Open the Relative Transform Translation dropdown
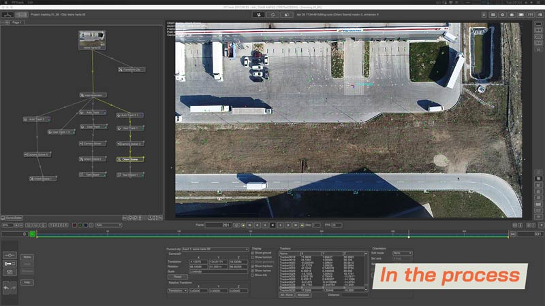545x306 pixels. (x=177, y=290)
